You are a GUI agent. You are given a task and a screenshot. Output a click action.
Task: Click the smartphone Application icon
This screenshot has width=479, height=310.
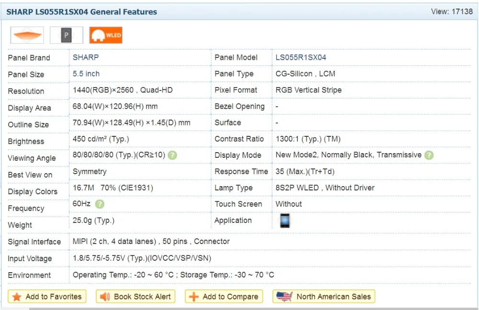(x=285, y=221)
